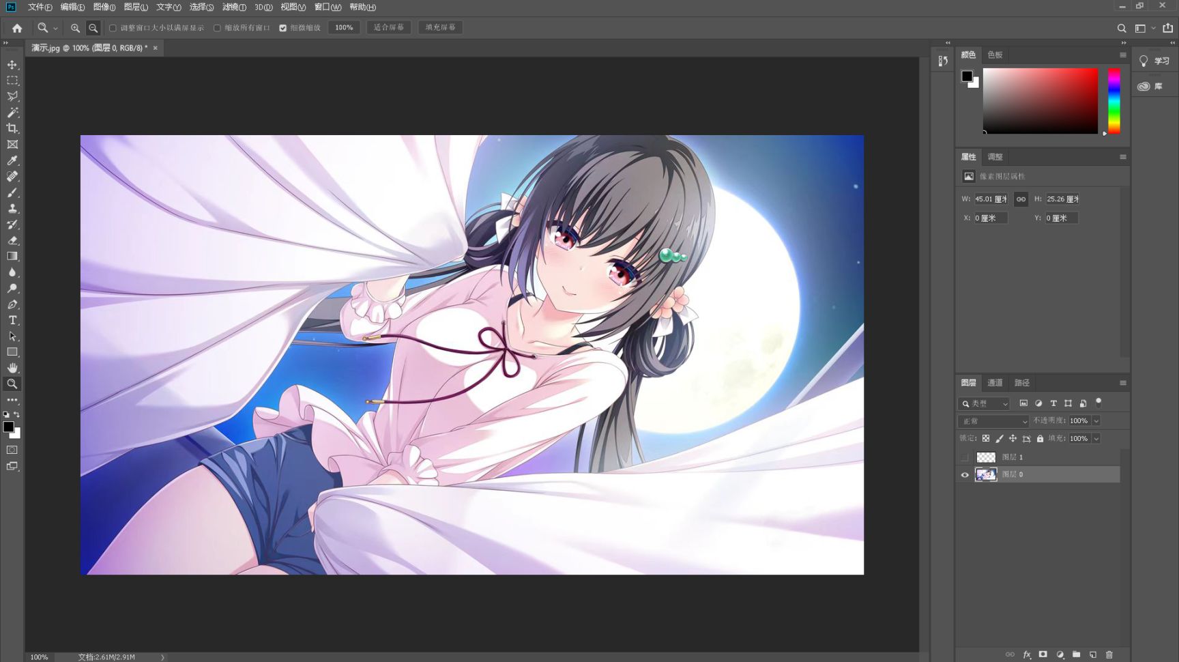Select the Crop tool
The image size is (1179, 662).
point(12,128)
